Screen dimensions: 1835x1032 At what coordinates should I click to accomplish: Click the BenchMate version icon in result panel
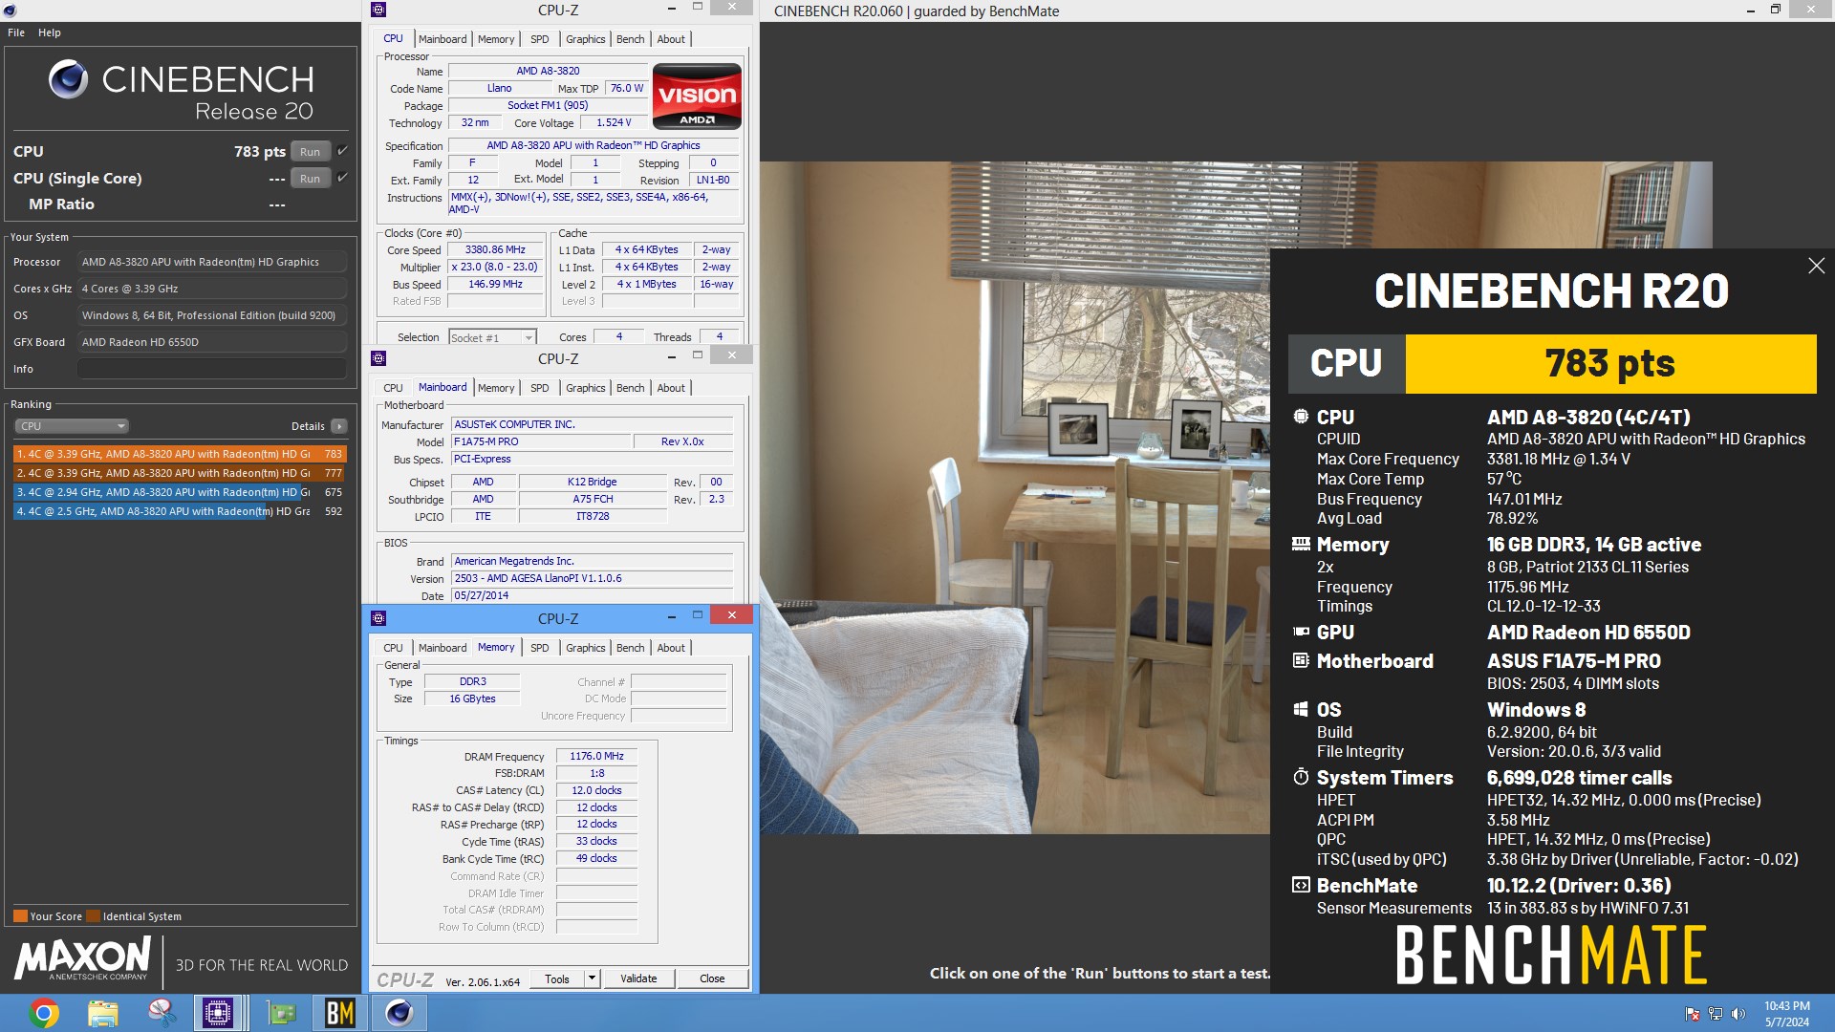pos(1301,885)
